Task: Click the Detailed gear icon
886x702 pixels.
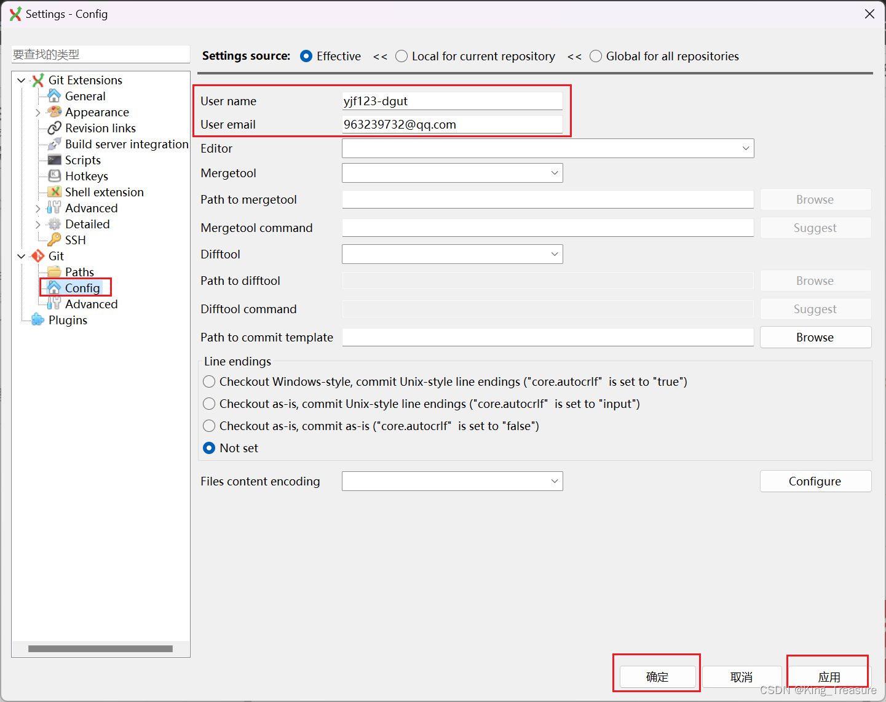Action: click(x=54, y=224)
